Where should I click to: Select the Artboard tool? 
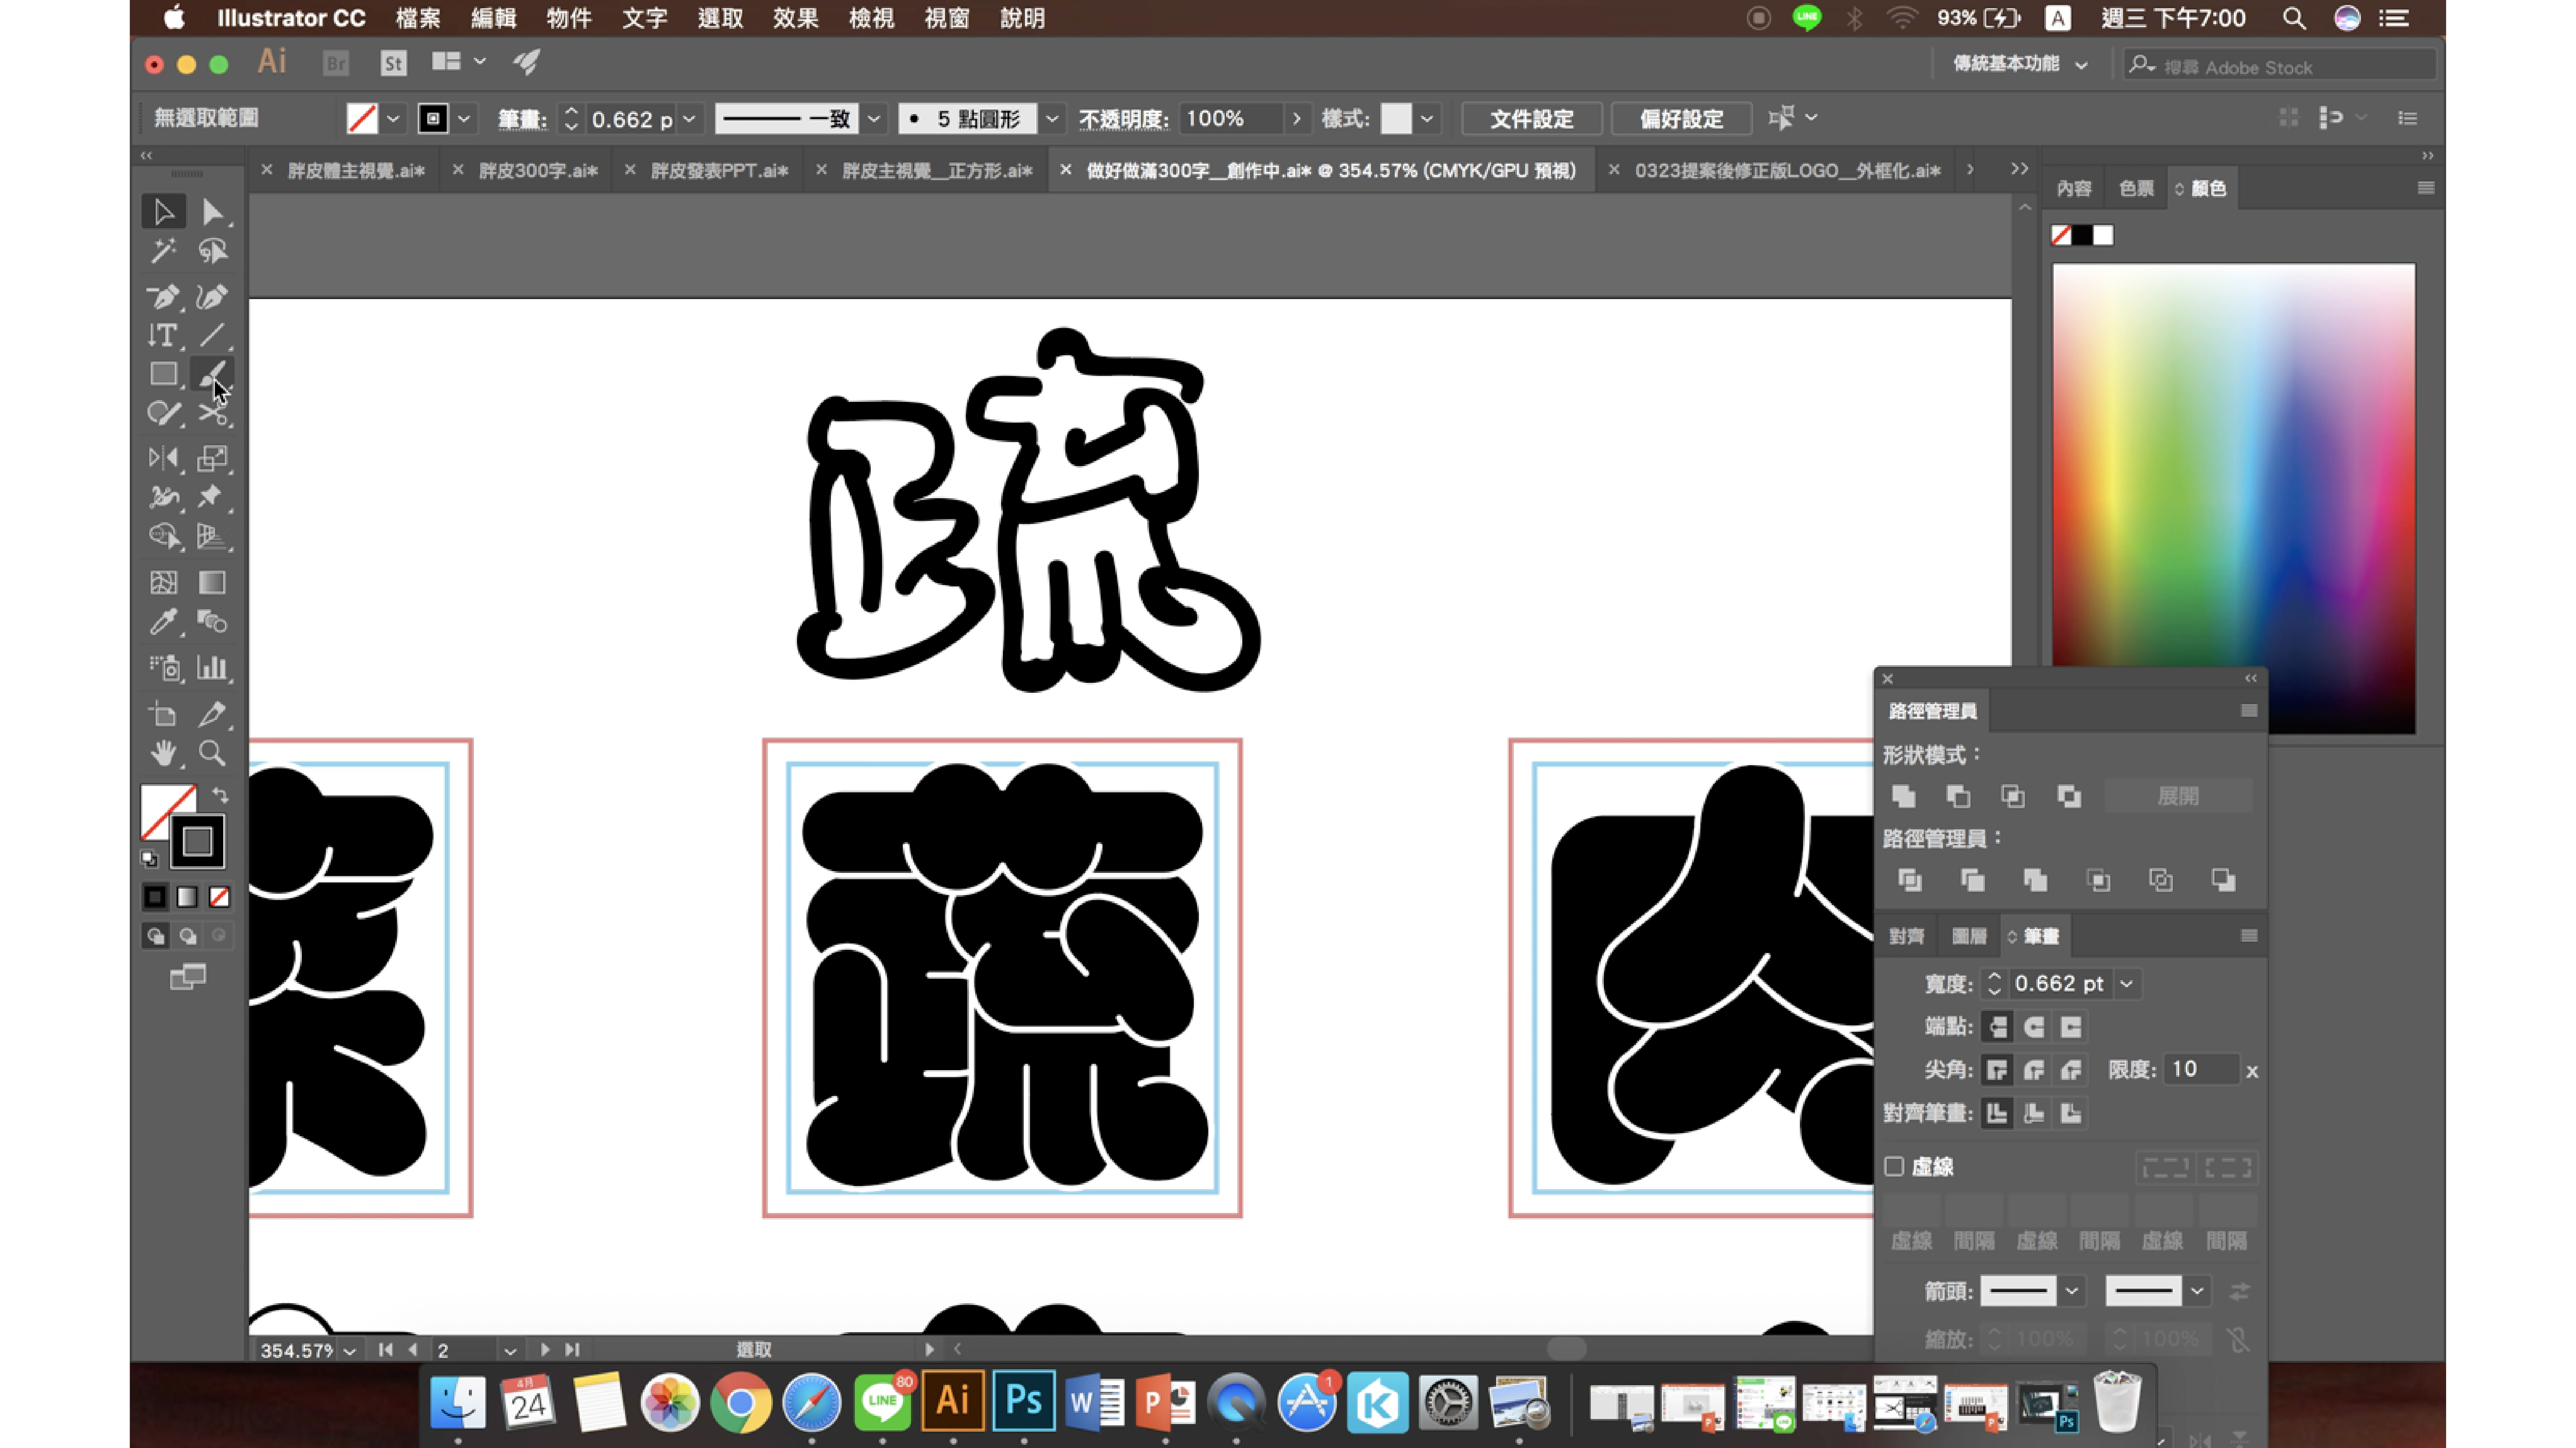point(163,713)
